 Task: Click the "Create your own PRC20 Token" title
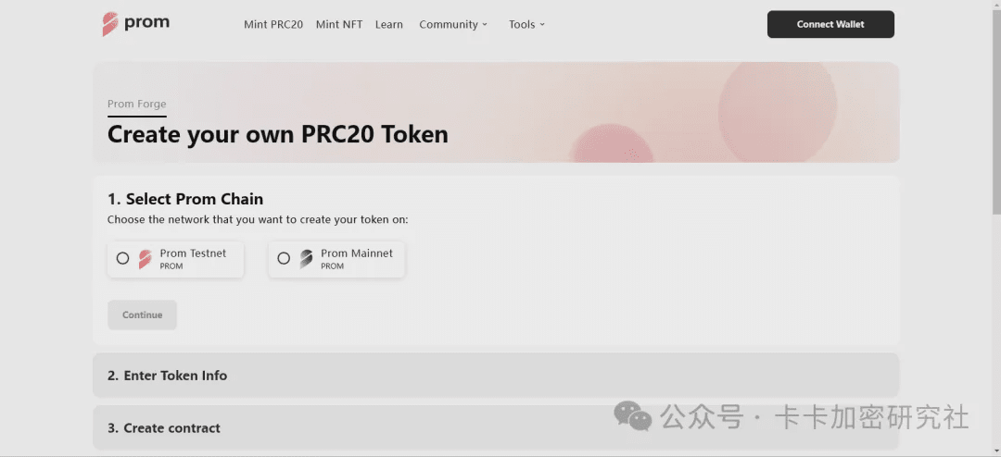(278, 134)
